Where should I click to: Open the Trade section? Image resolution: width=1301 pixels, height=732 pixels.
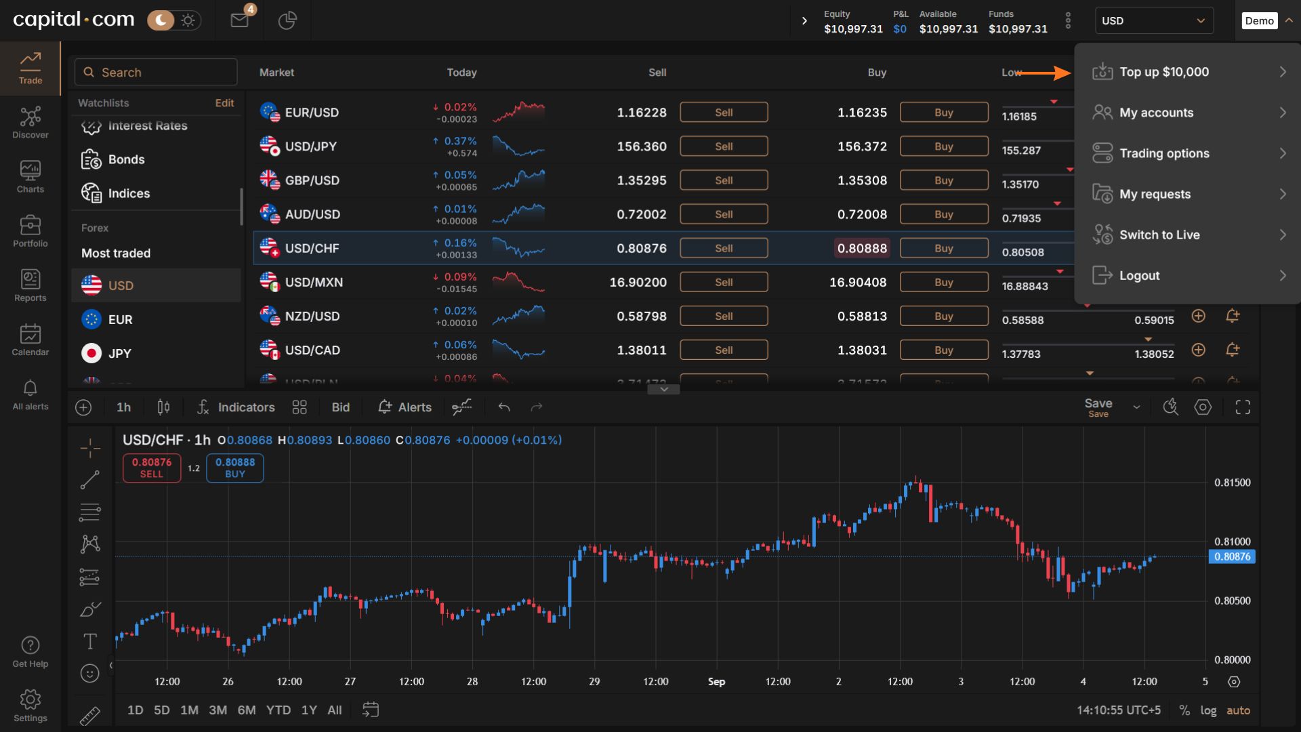(x=30, y=68)
